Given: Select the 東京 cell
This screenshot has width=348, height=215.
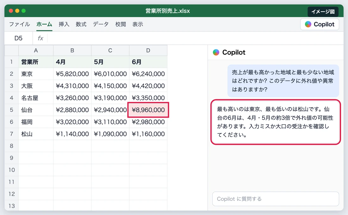Looking at the screenshot, I should [36, 74].
